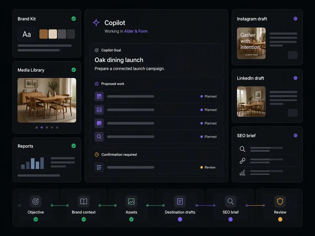Select the calendar icon in Proposed work
This screenshot has height=236, width=315.
tap(99, 96)
